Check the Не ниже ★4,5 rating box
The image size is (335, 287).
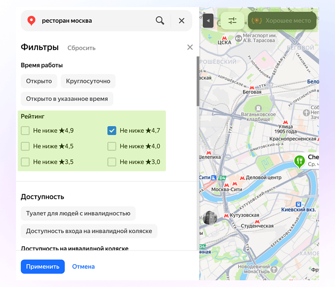tap(25, 146)
